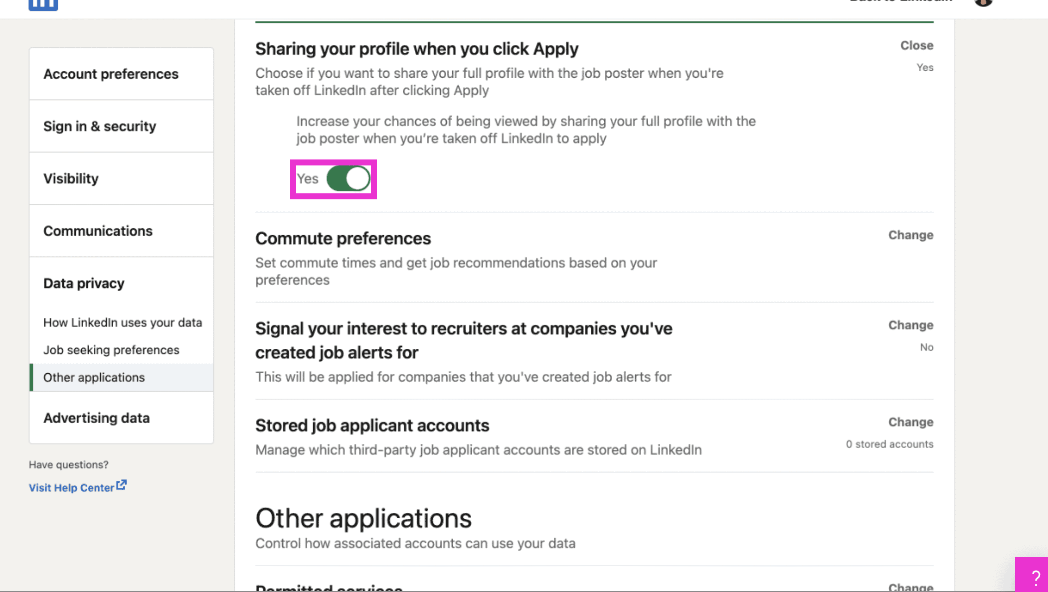Open Advertising data settings
The height and width of the screenshot is (592, 1048).
[97, 418]
